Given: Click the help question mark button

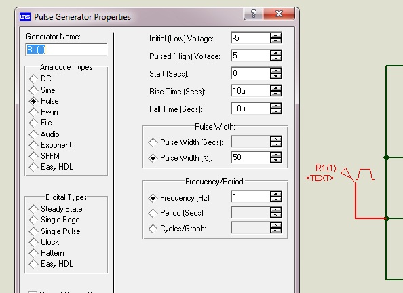Looking at the screenshot, I should [253, 14].
